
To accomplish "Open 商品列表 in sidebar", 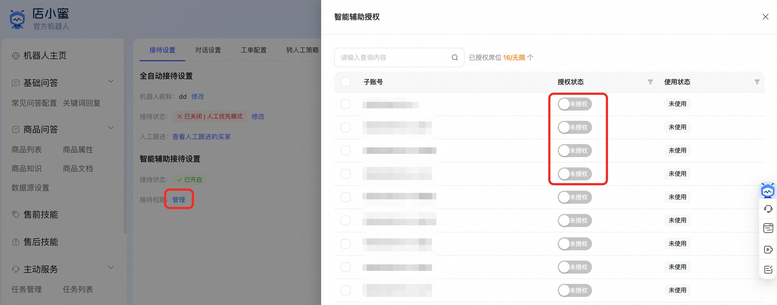I will [27, 150].
